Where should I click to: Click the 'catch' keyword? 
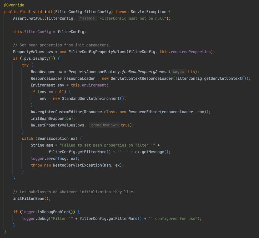(x=28, y=138)
